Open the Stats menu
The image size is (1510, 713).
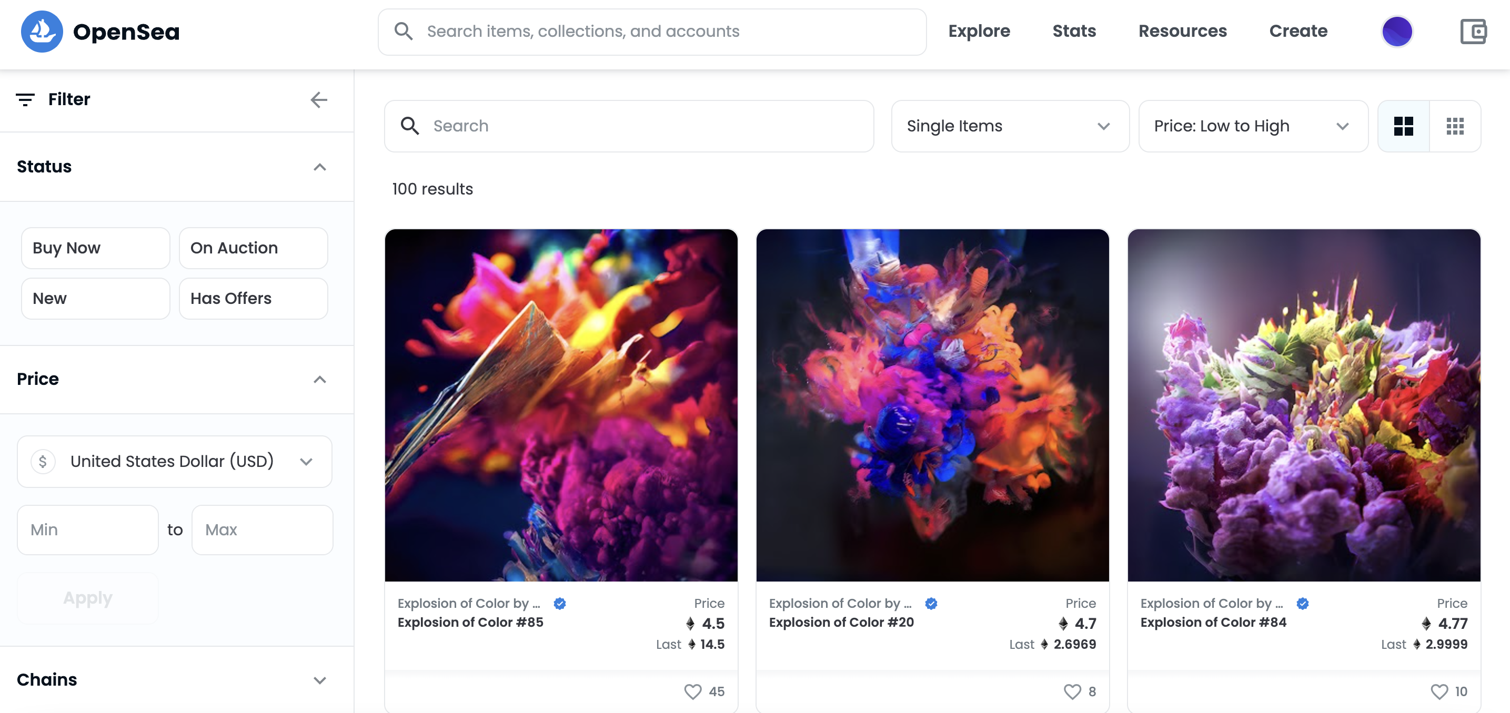click(1074, 31)
